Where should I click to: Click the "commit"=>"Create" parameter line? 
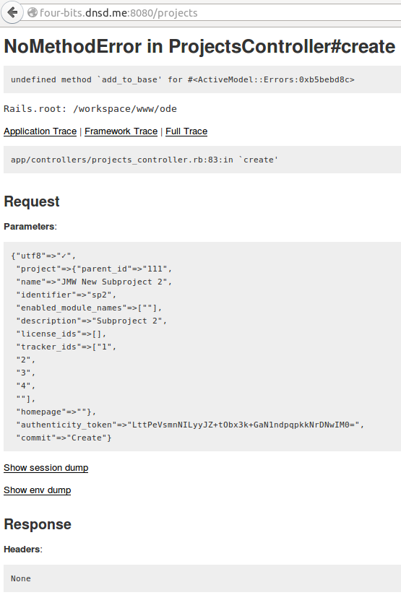point(64,438)
